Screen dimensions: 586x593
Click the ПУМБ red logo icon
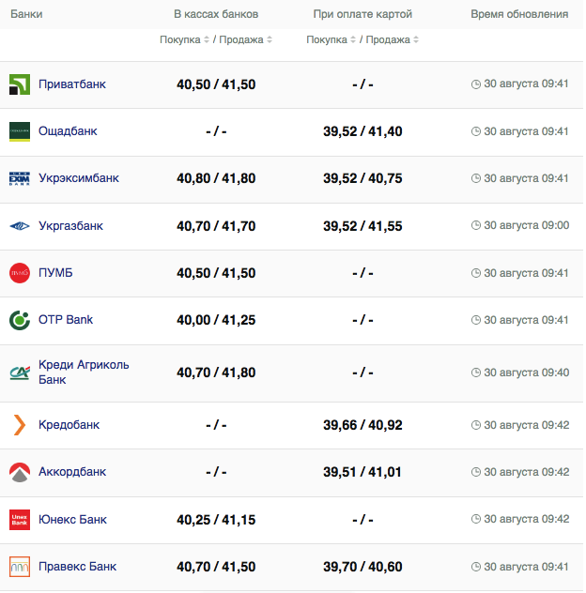coord(20,273)
